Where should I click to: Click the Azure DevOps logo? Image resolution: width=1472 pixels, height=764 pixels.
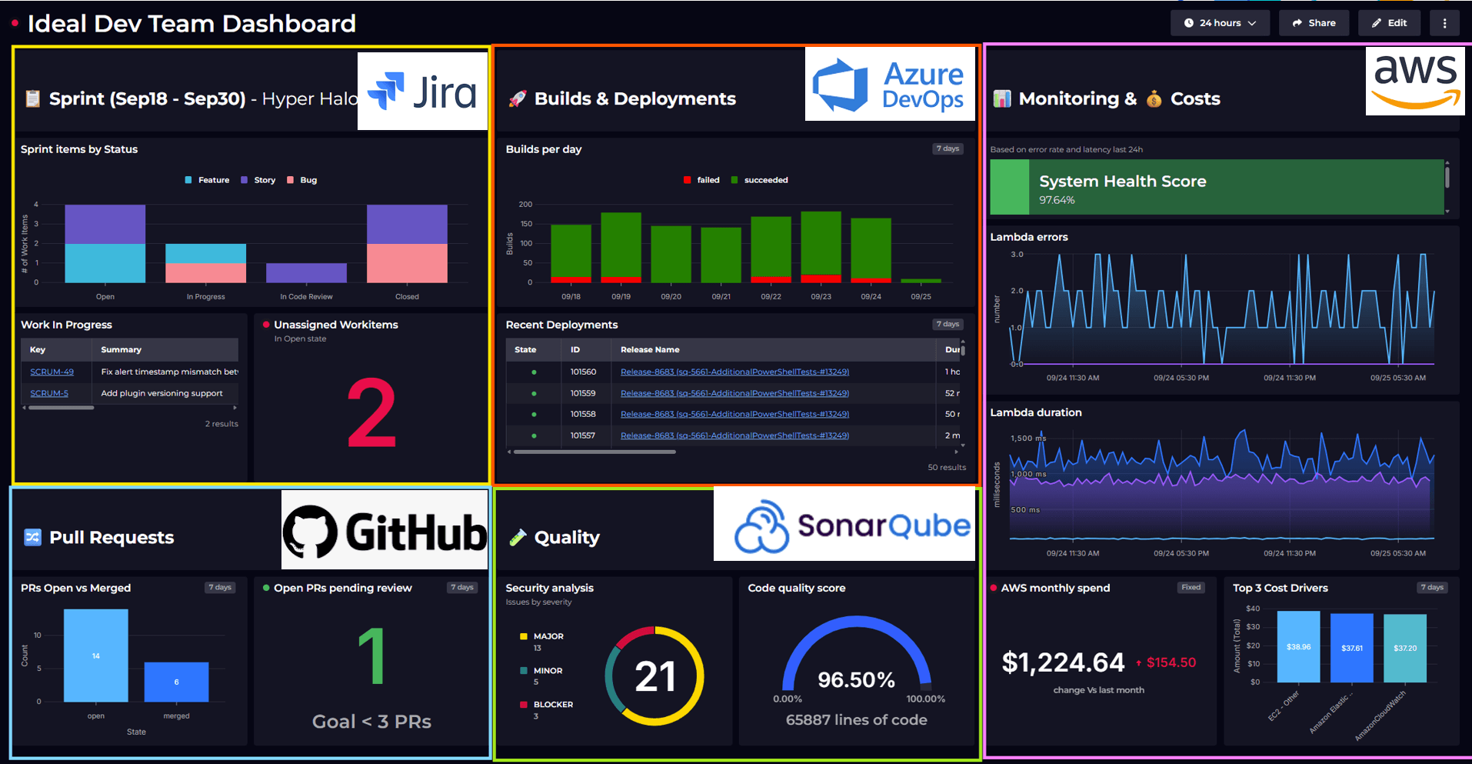[890, 85]
